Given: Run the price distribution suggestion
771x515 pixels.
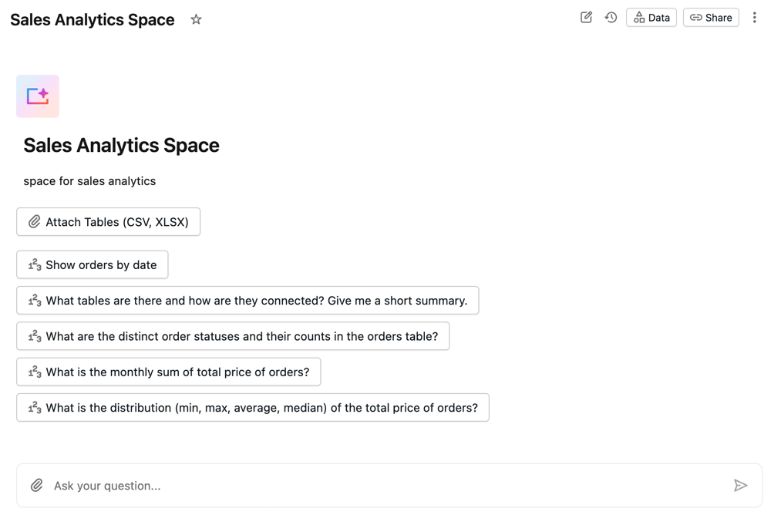Looking at the screenshot, I should [x=252, y=407].
